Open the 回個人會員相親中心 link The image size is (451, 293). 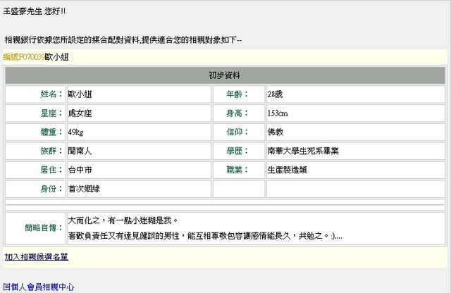coord(38,287)
